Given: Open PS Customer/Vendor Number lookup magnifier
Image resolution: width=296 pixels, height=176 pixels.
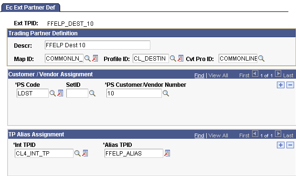Looking at the screenshot, I should pos(166,93).
